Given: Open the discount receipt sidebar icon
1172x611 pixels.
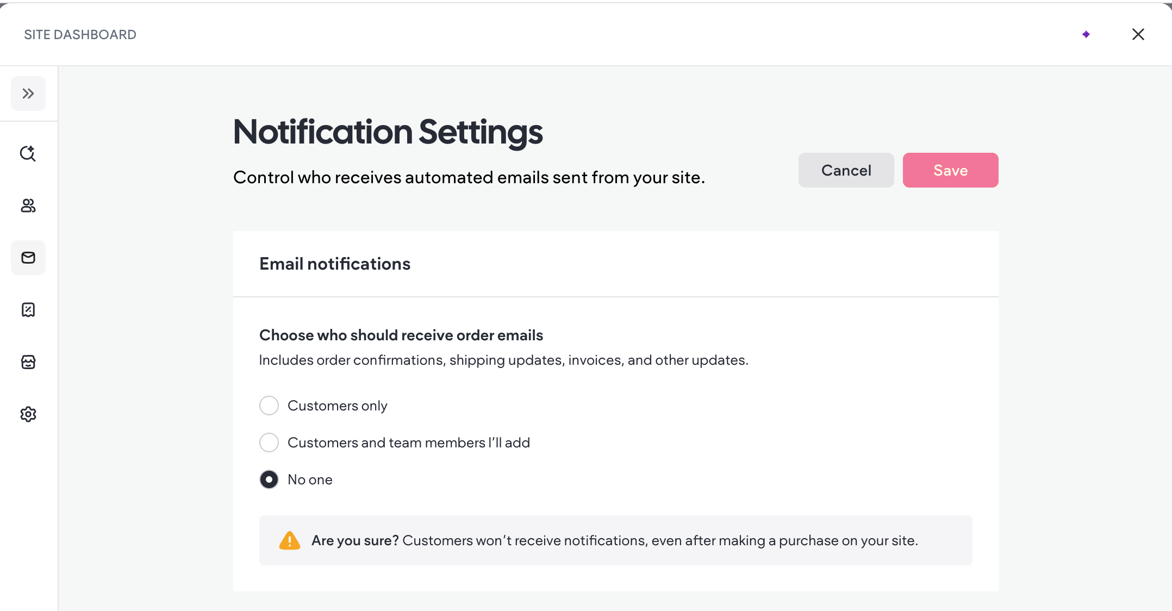Looking at the screenshot, I should (x=28, y=310).
